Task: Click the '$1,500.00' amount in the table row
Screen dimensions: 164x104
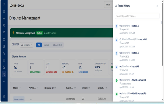Action: pyautogui.click(x=102, y=99)
